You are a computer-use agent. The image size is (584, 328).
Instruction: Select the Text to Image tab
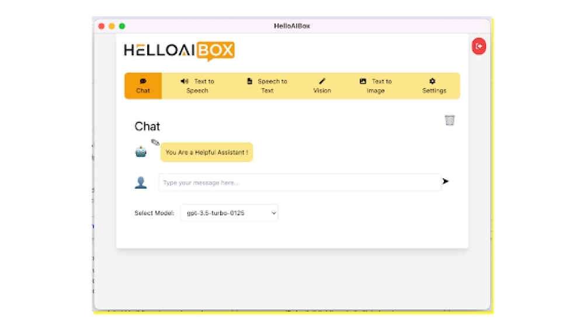376,86
